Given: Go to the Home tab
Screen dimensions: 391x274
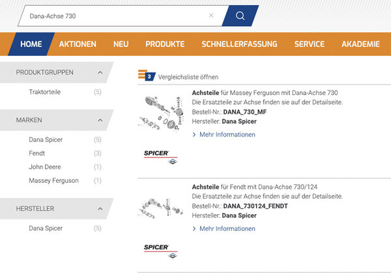Looking at the screenshot, I should (31, 44).
